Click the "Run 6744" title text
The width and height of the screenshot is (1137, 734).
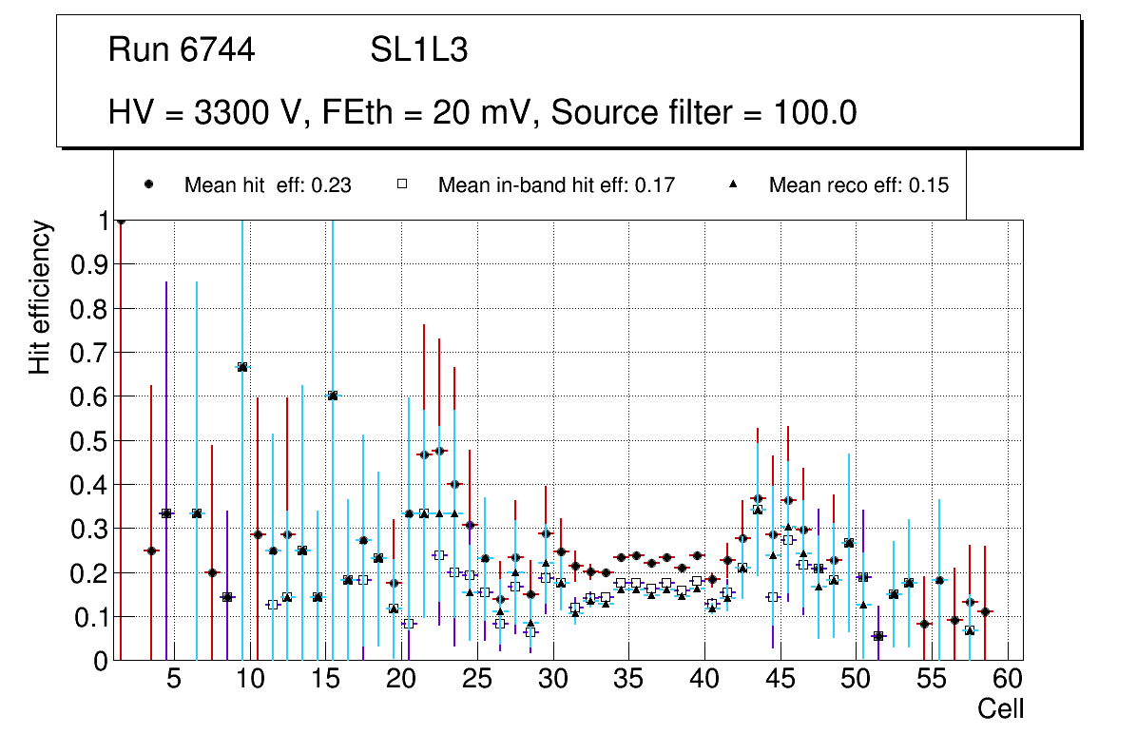point(182,50)
